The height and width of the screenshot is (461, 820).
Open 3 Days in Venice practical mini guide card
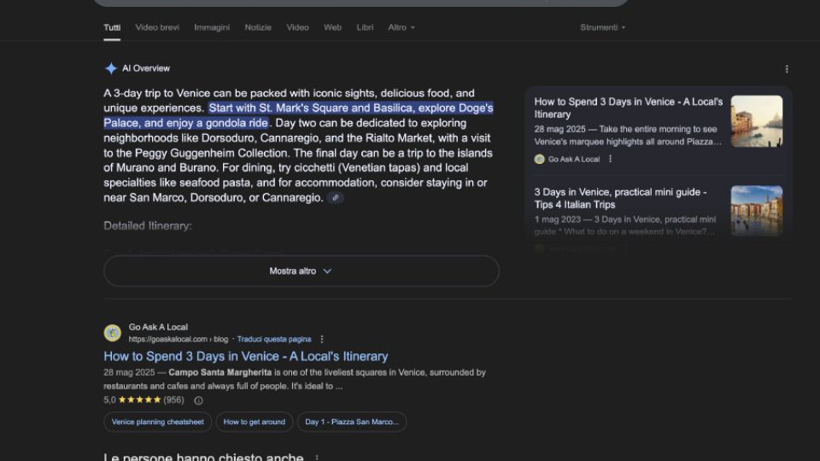coord(620,198)
